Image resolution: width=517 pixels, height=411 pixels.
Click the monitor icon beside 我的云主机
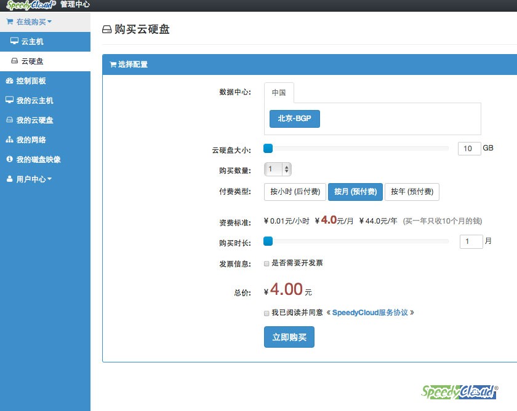click(x=10, y=100)
